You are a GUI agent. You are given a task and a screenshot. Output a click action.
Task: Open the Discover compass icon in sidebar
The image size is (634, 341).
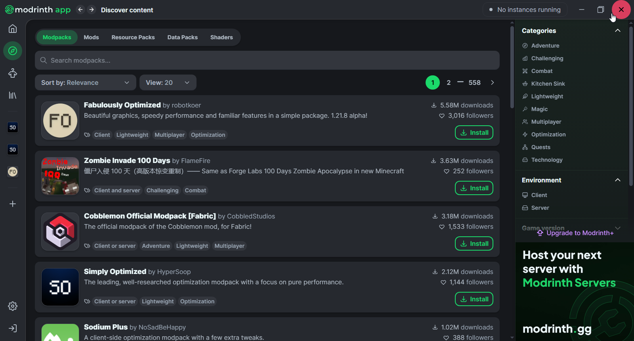(13, 51)
